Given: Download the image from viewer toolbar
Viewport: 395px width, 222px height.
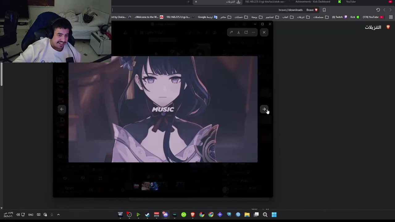Looking at the screenshot, I should pos(239,32).
